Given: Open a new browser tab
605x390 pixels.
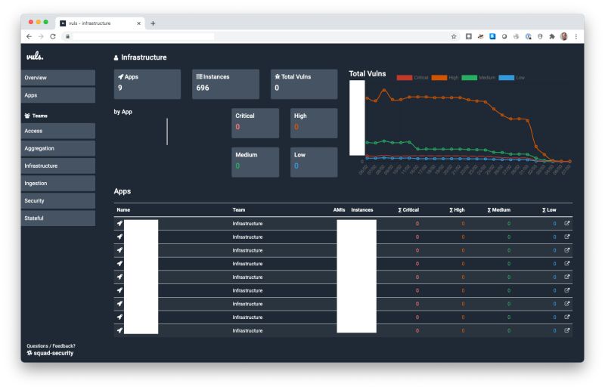Looking at the screenshot, I should pyautogui.click(x=153, y=23).
